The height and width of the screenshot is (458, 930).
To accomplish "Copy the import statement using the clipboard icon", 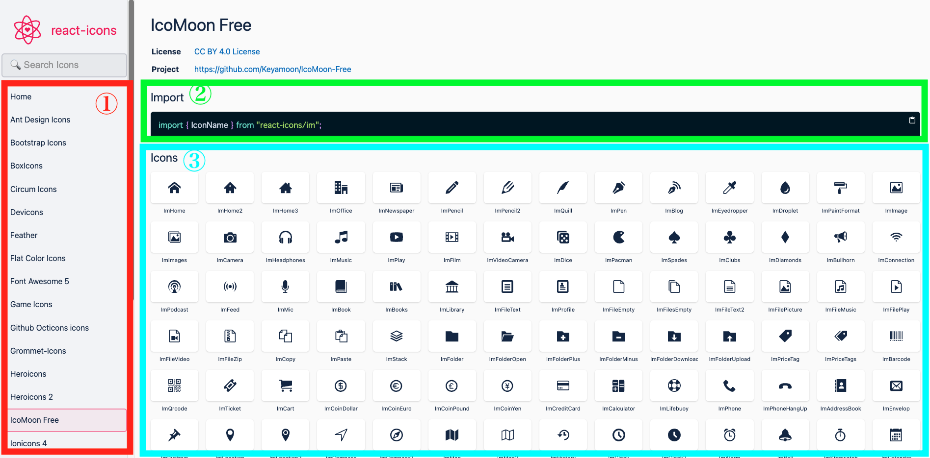I will (x=912, y=120).
